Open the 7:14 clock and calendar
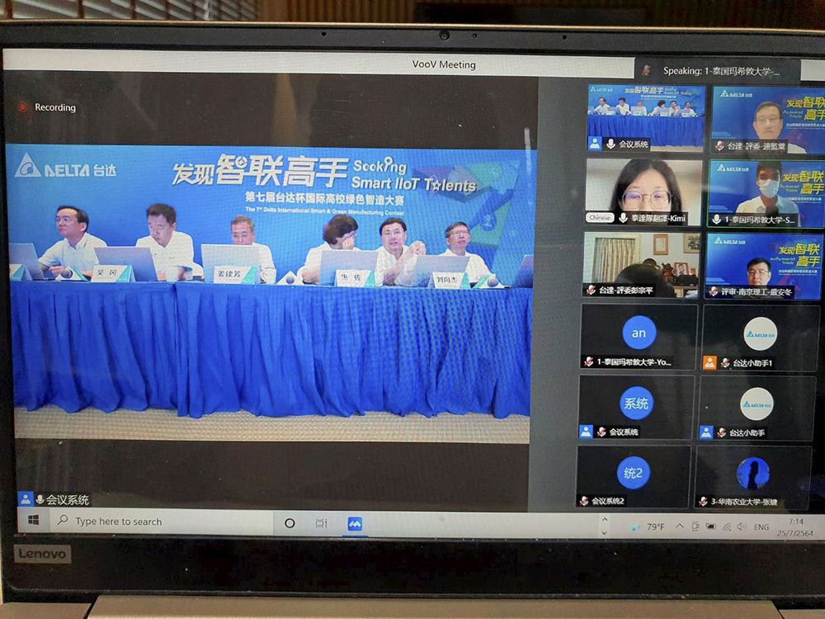Viewport: 825px width, 619px height. [x=795, y=527]
